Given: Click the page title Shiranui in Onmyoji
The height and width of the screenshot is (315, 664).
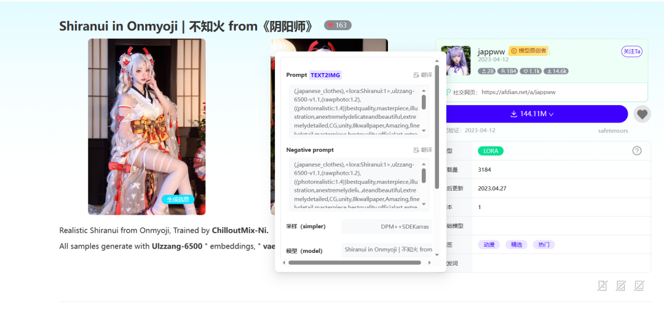Looking at the screenshot, I should pyautogui.click(x=187, y=26).
